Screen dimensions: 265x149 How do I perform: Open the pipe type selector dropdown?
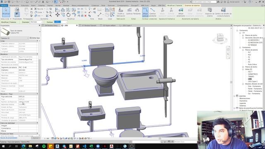tap(40, 31)
